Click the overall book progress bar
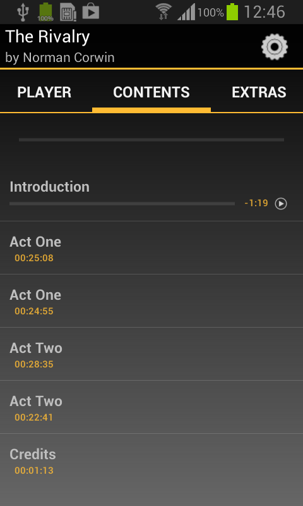The image size is (303, 506). [x=151, y=140]
